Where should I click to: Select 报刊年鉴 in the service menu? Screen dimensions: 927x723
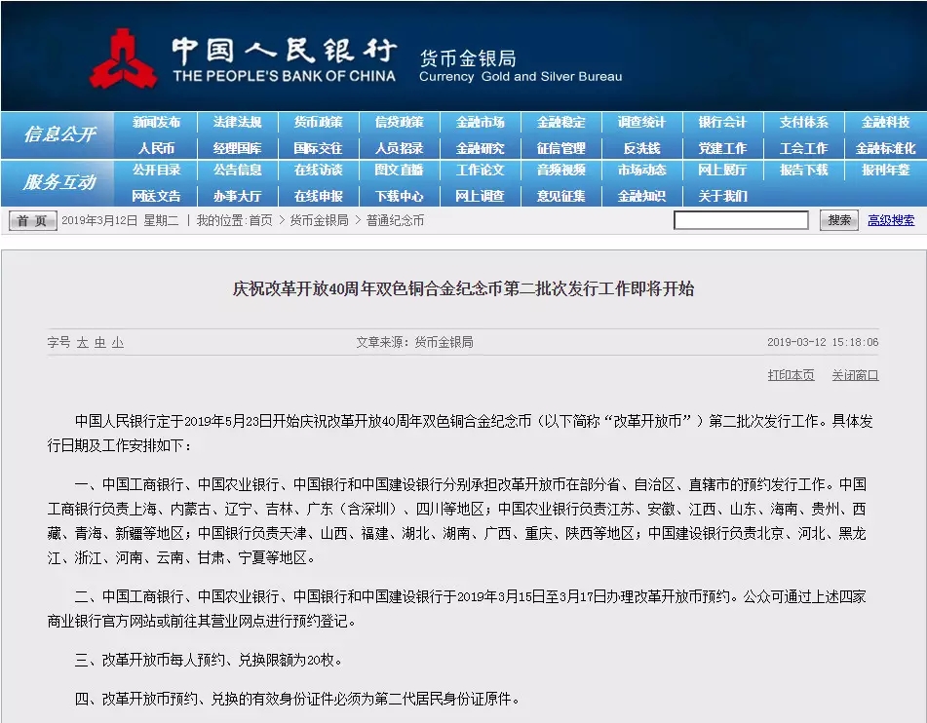[x=885, y=171]
